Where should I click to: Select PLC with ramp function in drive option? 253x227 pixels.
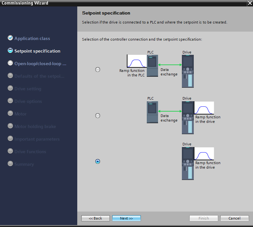[x=98, y=116]
